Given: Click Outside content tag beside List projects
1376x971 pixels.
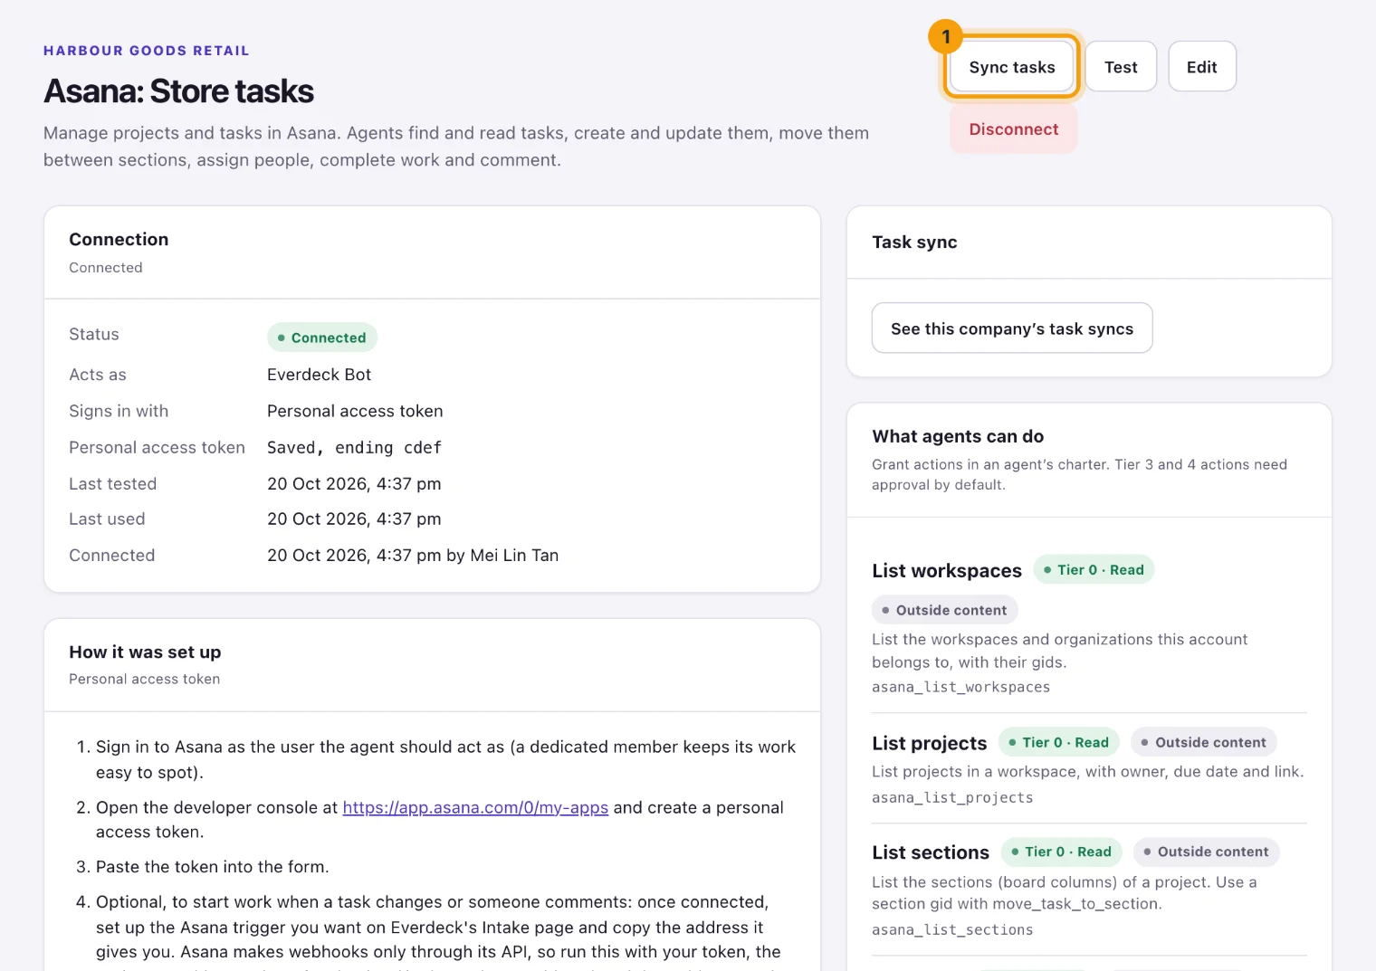Looking at the screenshot, I should pos(1204,742).
